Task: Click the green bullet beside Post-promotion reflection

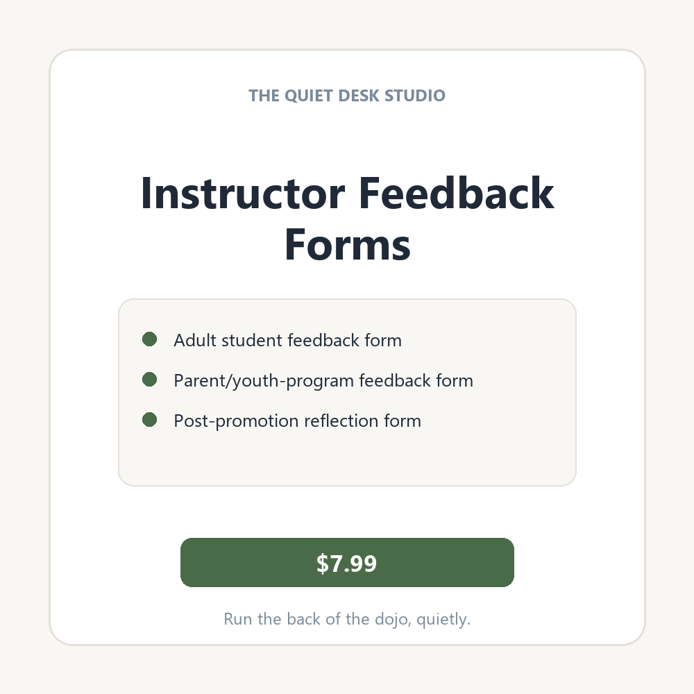Action: 150,420
